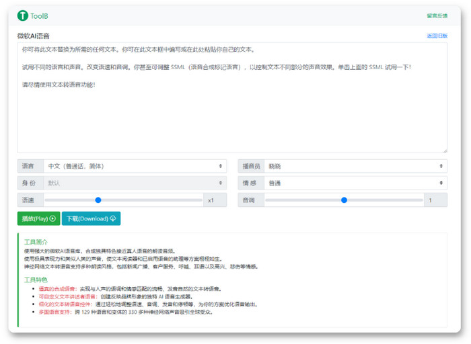Viewport: 471px width, 344px height.
Task: Click the 下载(Download) button
Action: [x=91, y=218]
